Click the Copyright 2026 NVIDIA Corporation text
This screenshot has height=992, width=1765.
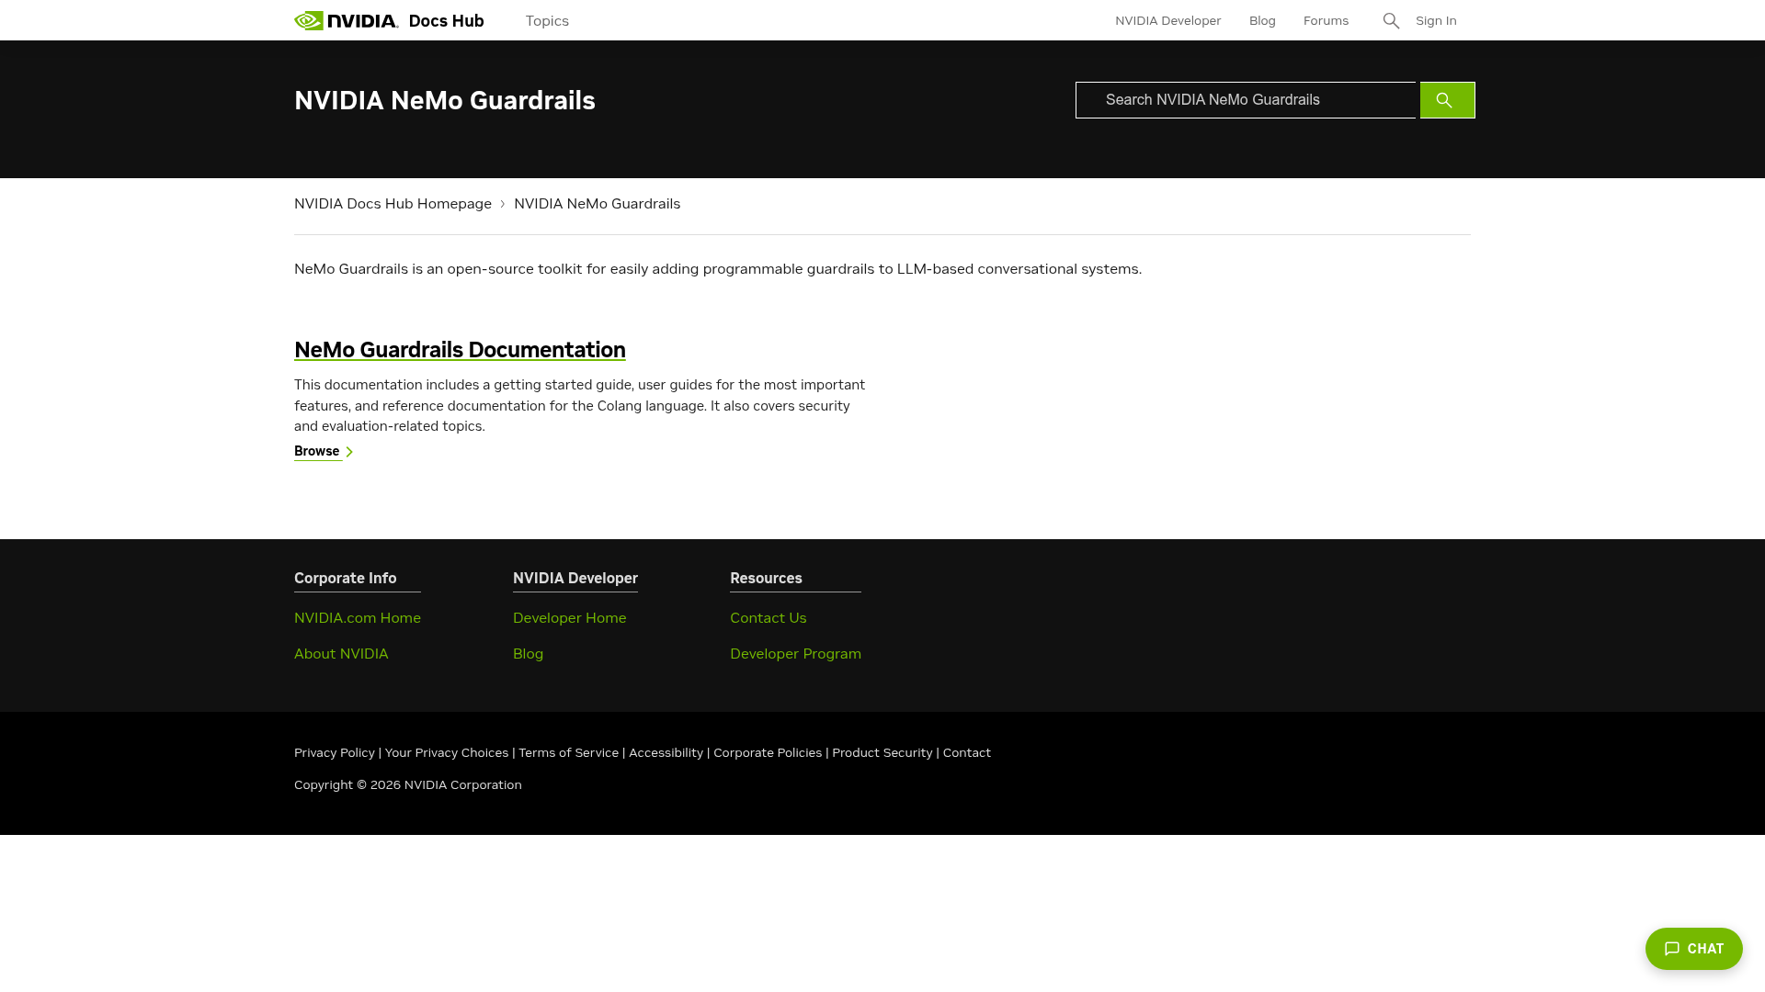[x=408, y=785]
